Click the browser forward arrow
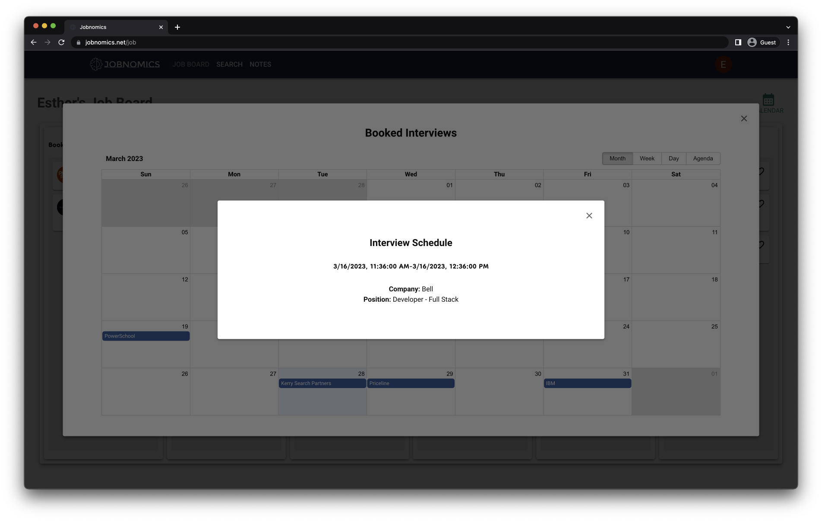The image size is (822, 521). tap(47, 42)
